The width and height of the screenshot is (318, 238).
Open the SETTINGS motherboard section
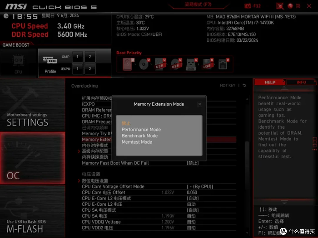point(32,105)
